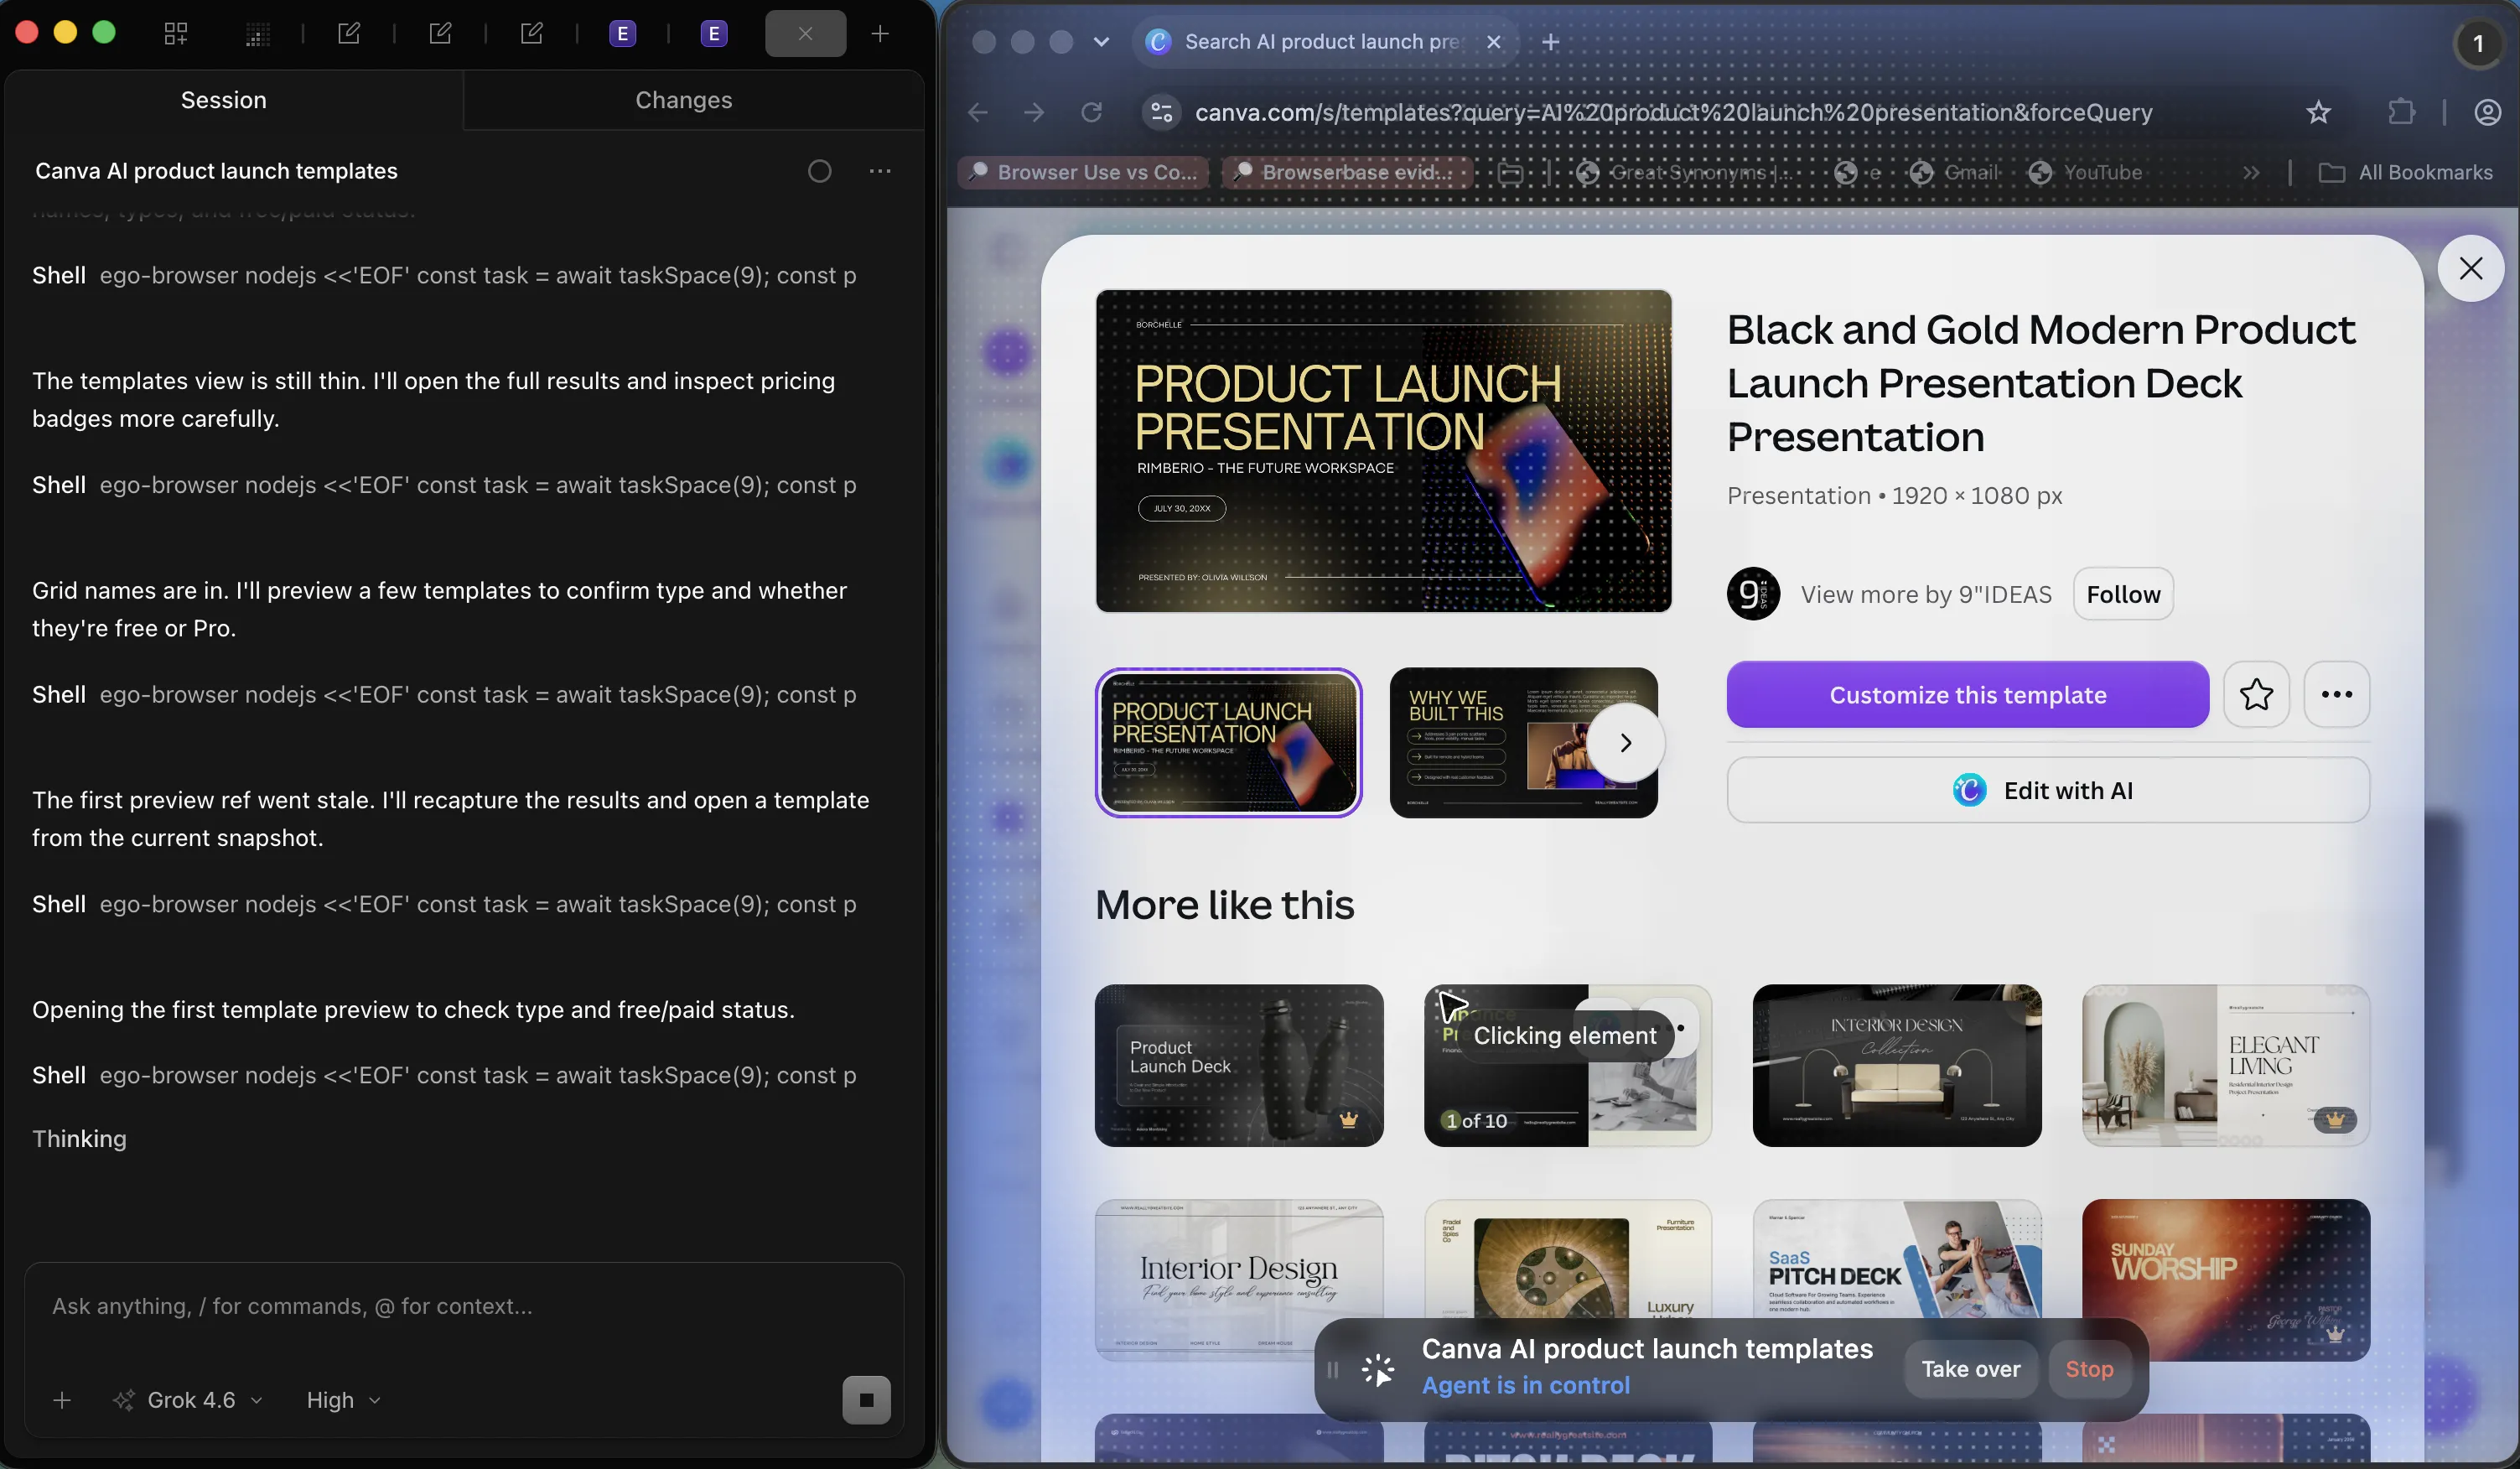Open the browser tab list chevron
Screen dimensions: 2520x1469
tap(1102, 42)
